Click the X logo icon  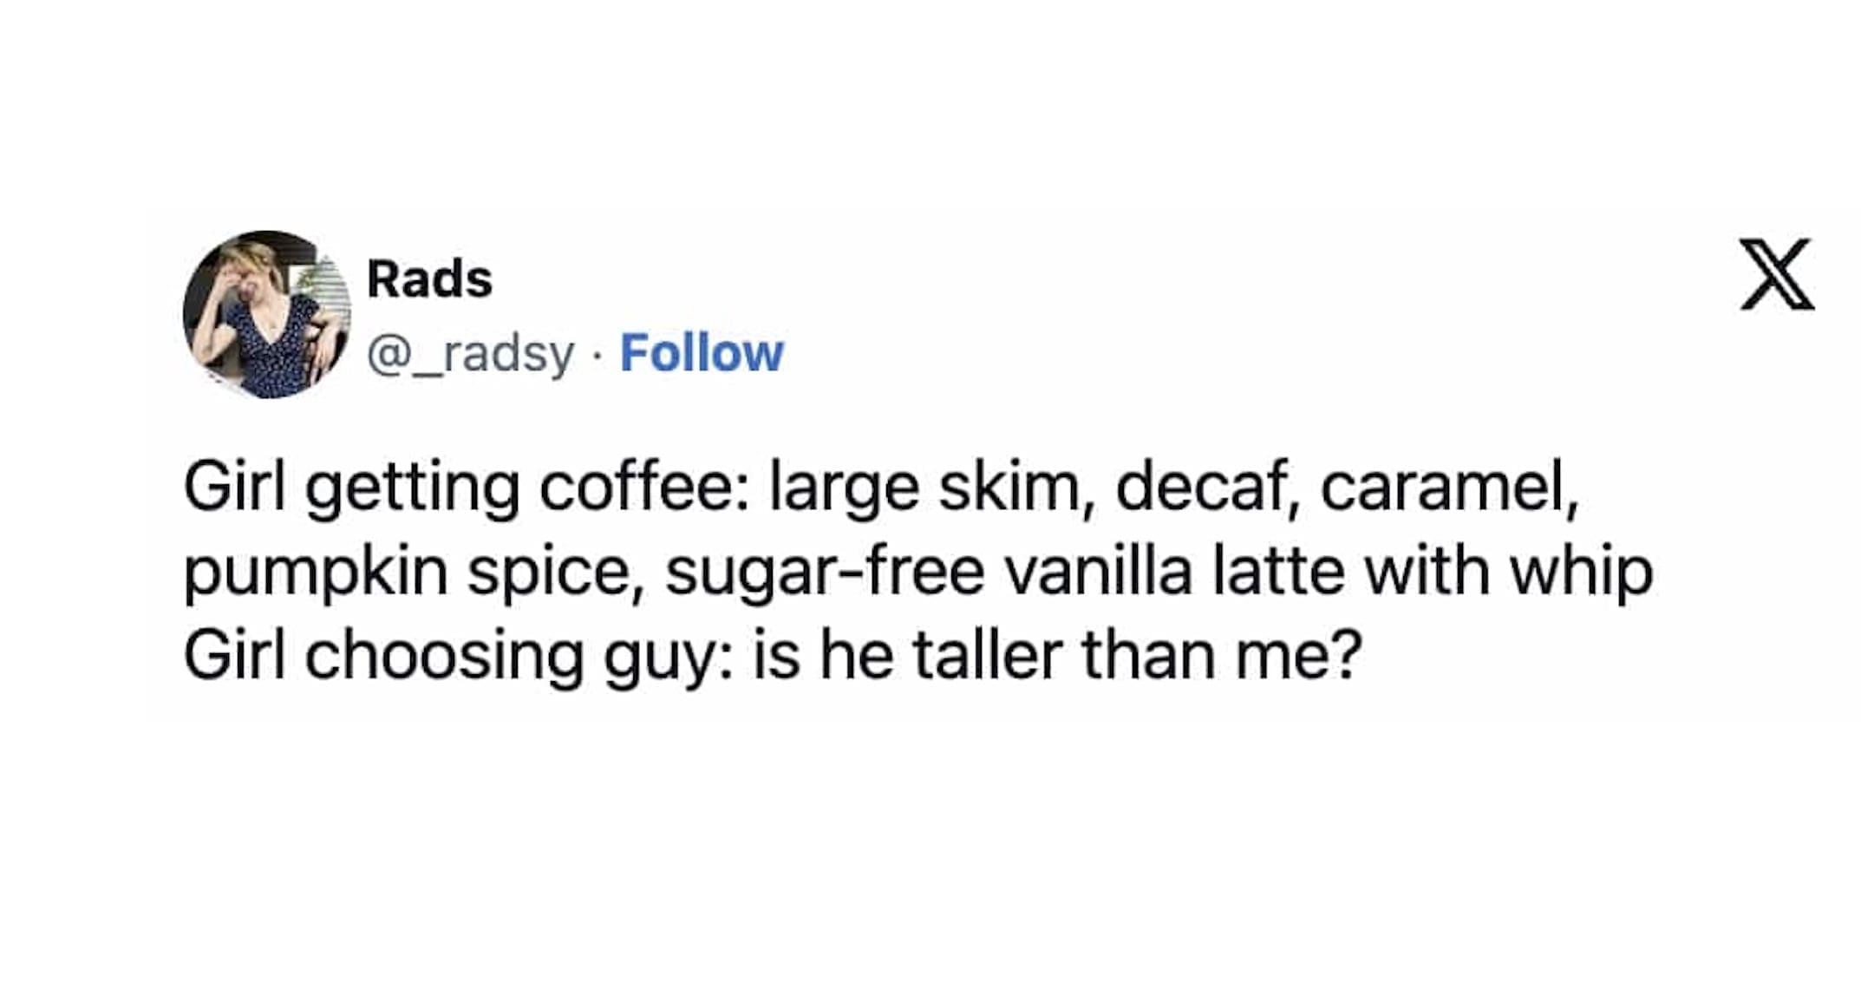[x=1777, y=275]
